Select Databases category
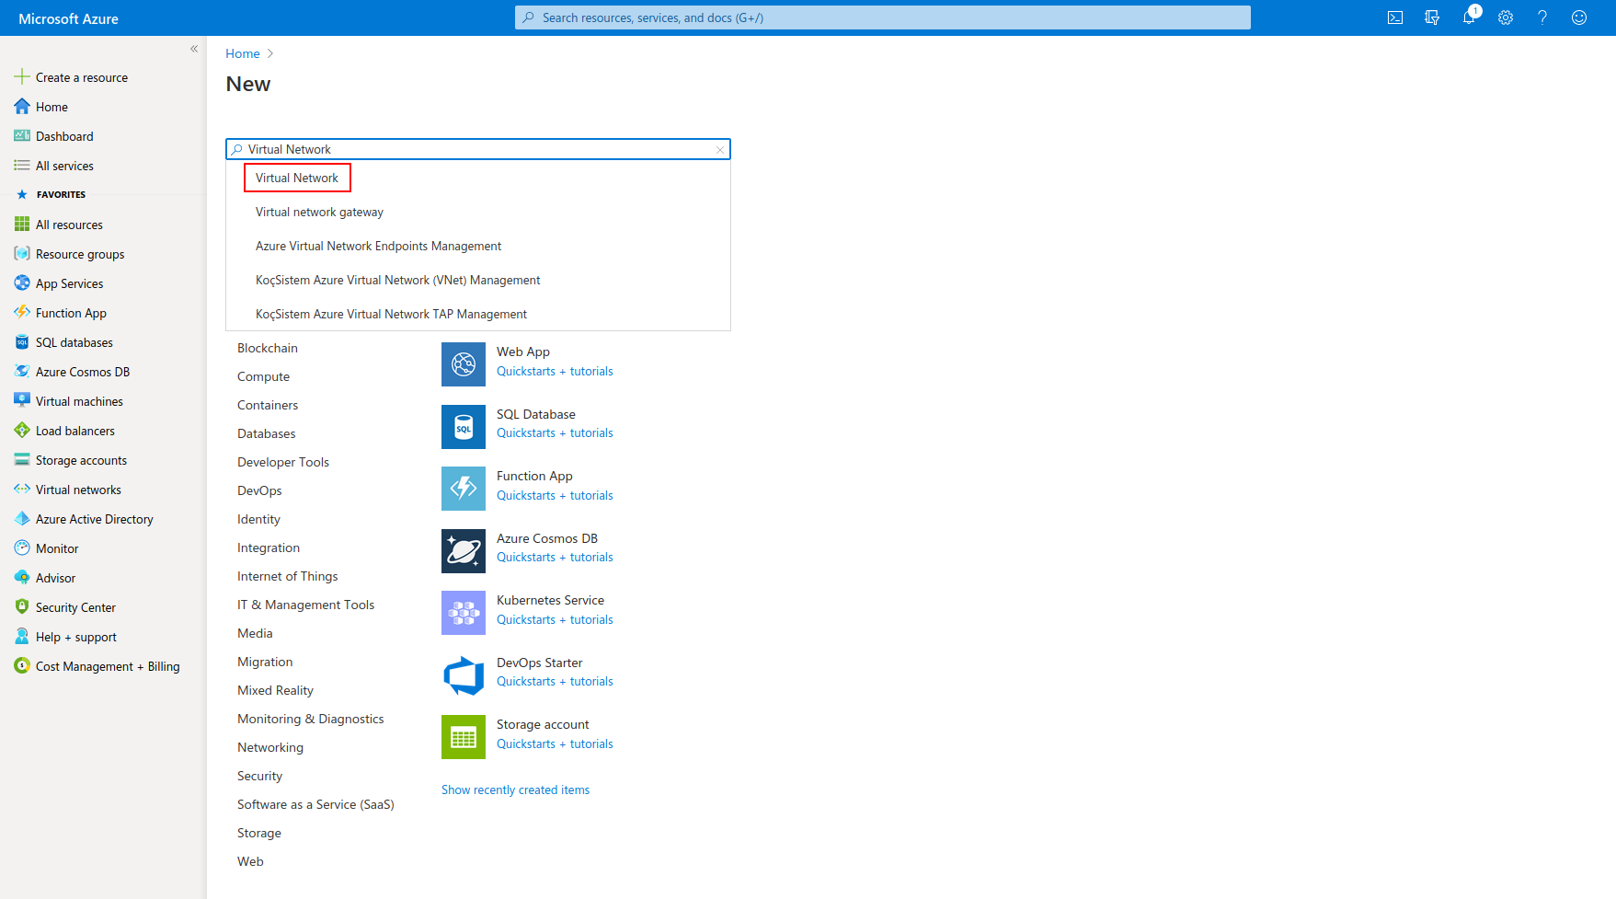This screenshot has width=1616, height=899. click(267, 433)
